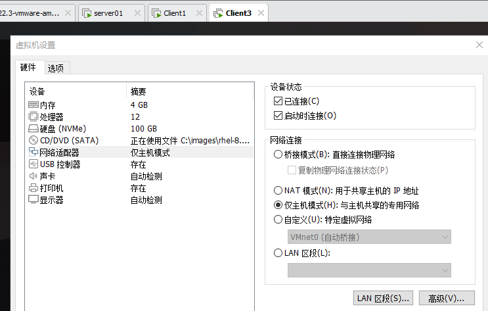Screen dimensions: 488x311
Task: Click the Client3 tab VM icon
Action: 218,13
